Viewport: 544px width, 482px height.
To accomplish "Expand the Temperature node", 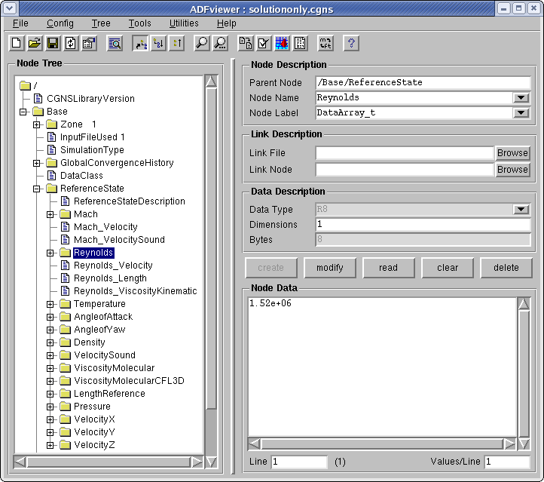I will (x=50, y=305).
